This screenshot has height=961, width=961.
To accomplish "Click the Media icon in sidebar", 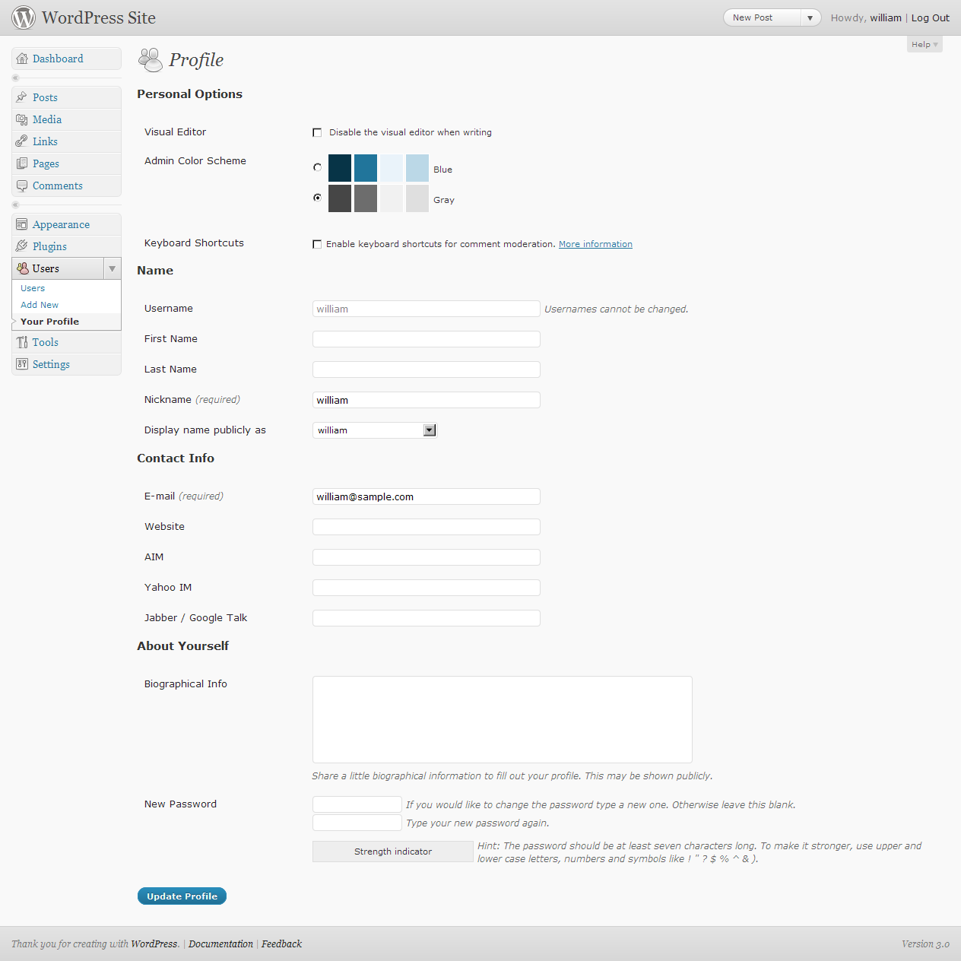I will (22, 119).
